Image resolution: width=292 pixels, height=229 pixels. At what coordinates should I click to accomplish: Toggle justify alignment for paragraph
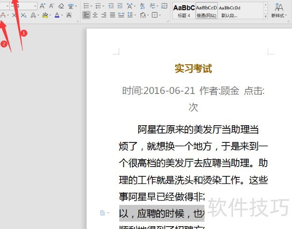pyautogui.click(x=113, y=15)
